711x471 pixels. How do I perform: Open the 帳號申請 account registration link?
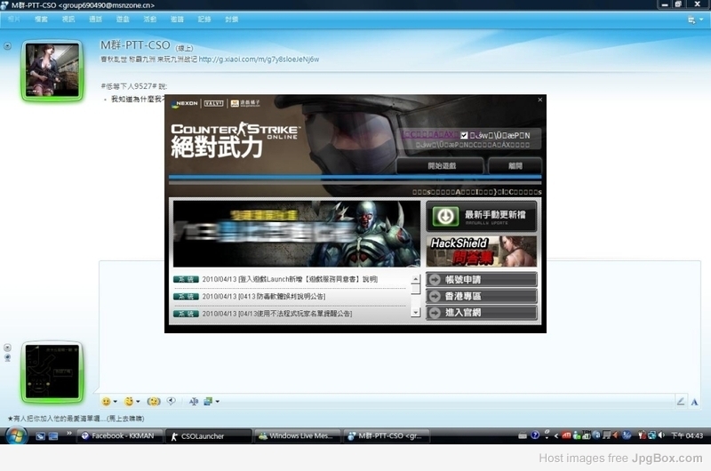coord(481,279)
